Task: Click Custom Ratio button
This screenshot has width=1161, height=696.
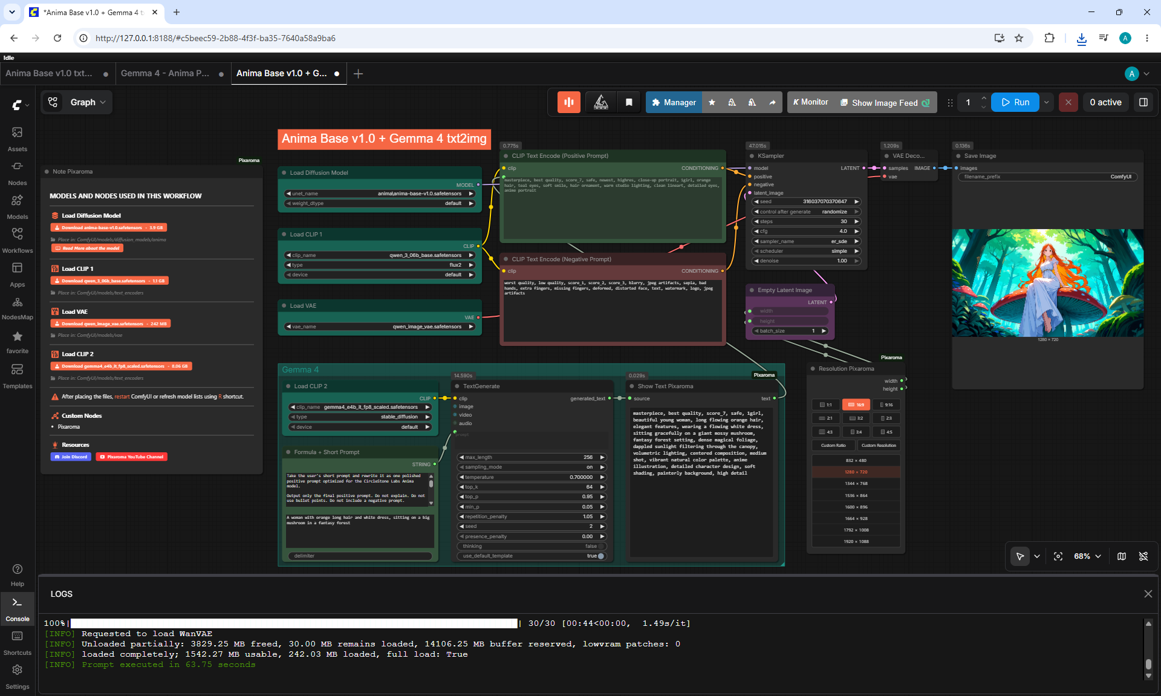Action: pos(833,446)
